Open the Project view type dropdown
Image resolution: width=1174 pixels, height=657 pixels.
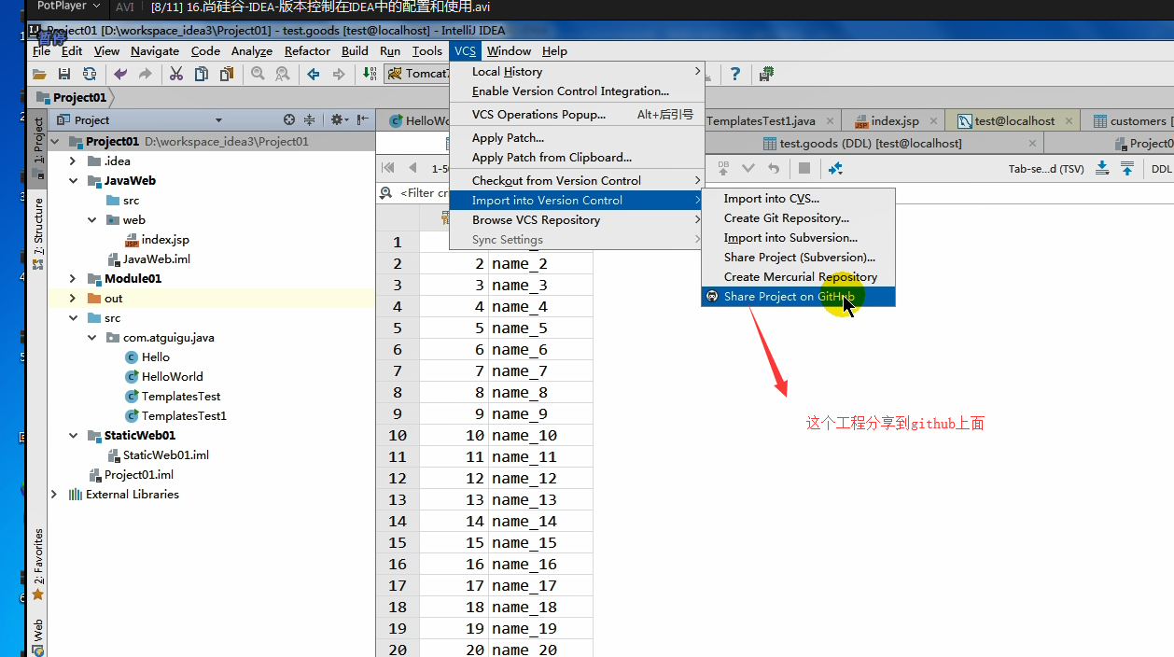218,120
